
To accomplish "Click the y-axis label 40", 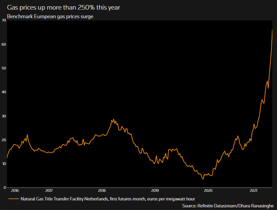I will point(4,92).
